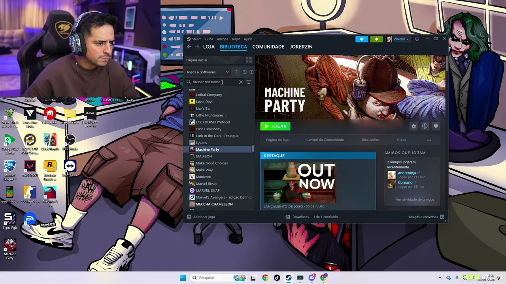The height and width of the screenshot is (284, 506).
Task: Select the BIBLIOTECA tab
Action: [x=234, y=47]
